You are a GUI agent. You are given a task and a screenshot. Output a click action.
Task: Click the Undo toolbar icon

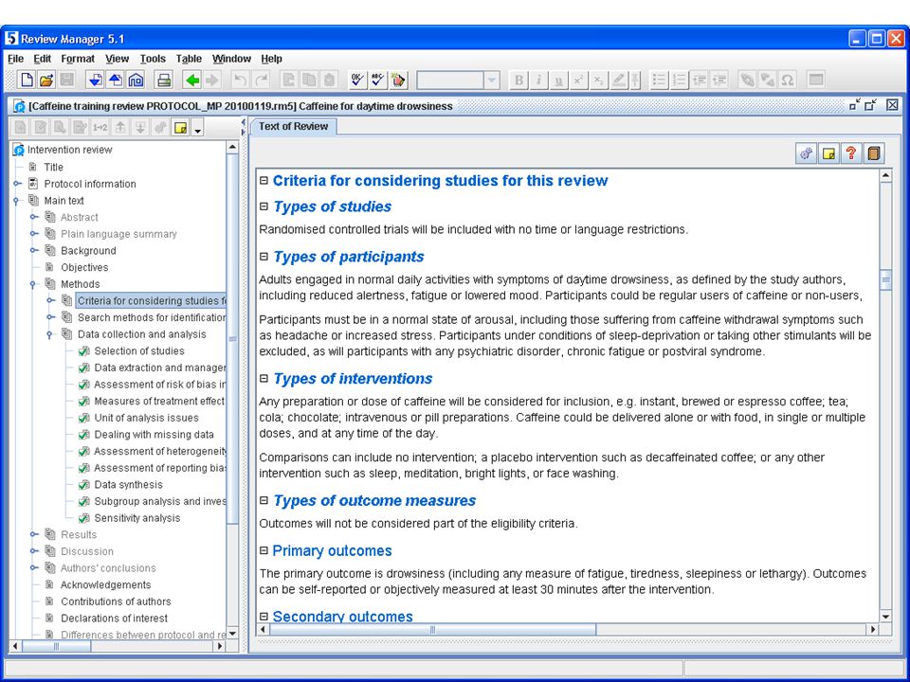[240, 80]
